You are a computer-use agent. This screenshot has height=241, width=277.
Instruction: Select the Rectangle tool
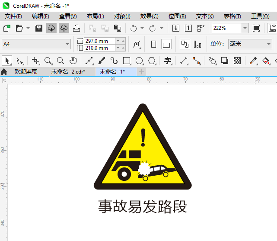click(127, 61)
